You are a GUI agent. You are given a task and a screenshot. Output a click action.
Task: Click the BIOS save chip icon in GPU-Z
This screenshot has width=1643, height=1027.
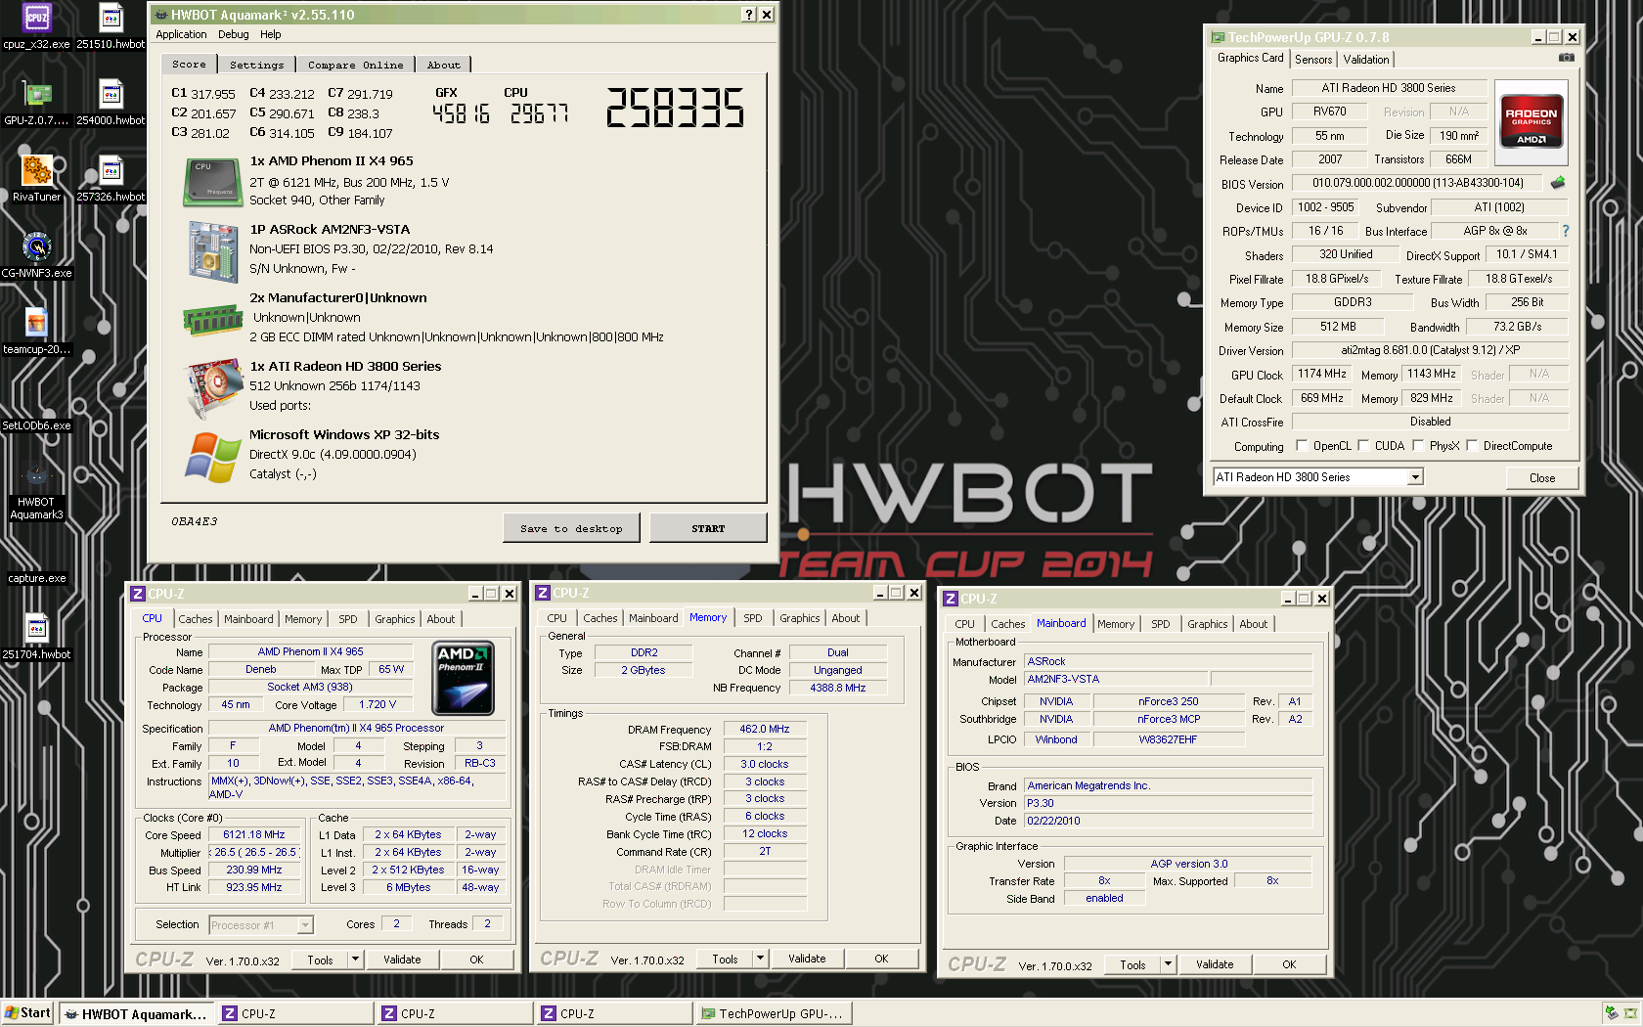(1558, 183)
